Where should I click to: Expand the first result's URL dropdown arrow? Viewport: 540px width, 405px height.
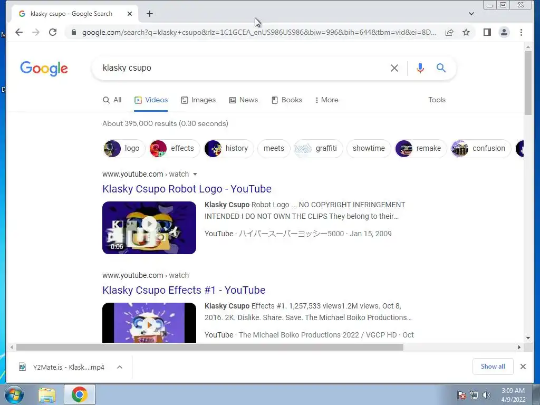(x=195, y=174)
